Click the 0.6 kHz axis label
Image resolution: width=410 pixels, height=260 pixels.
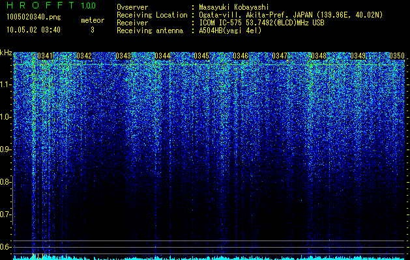5,247
